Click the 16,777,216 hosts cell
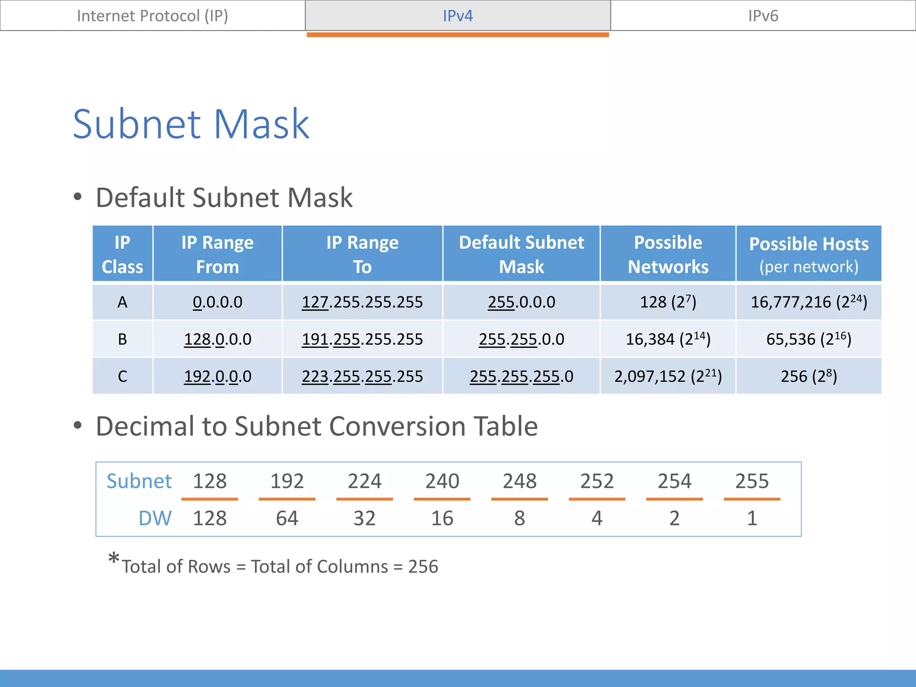Viewport: 916px width, 687px height. pos(809,302)
